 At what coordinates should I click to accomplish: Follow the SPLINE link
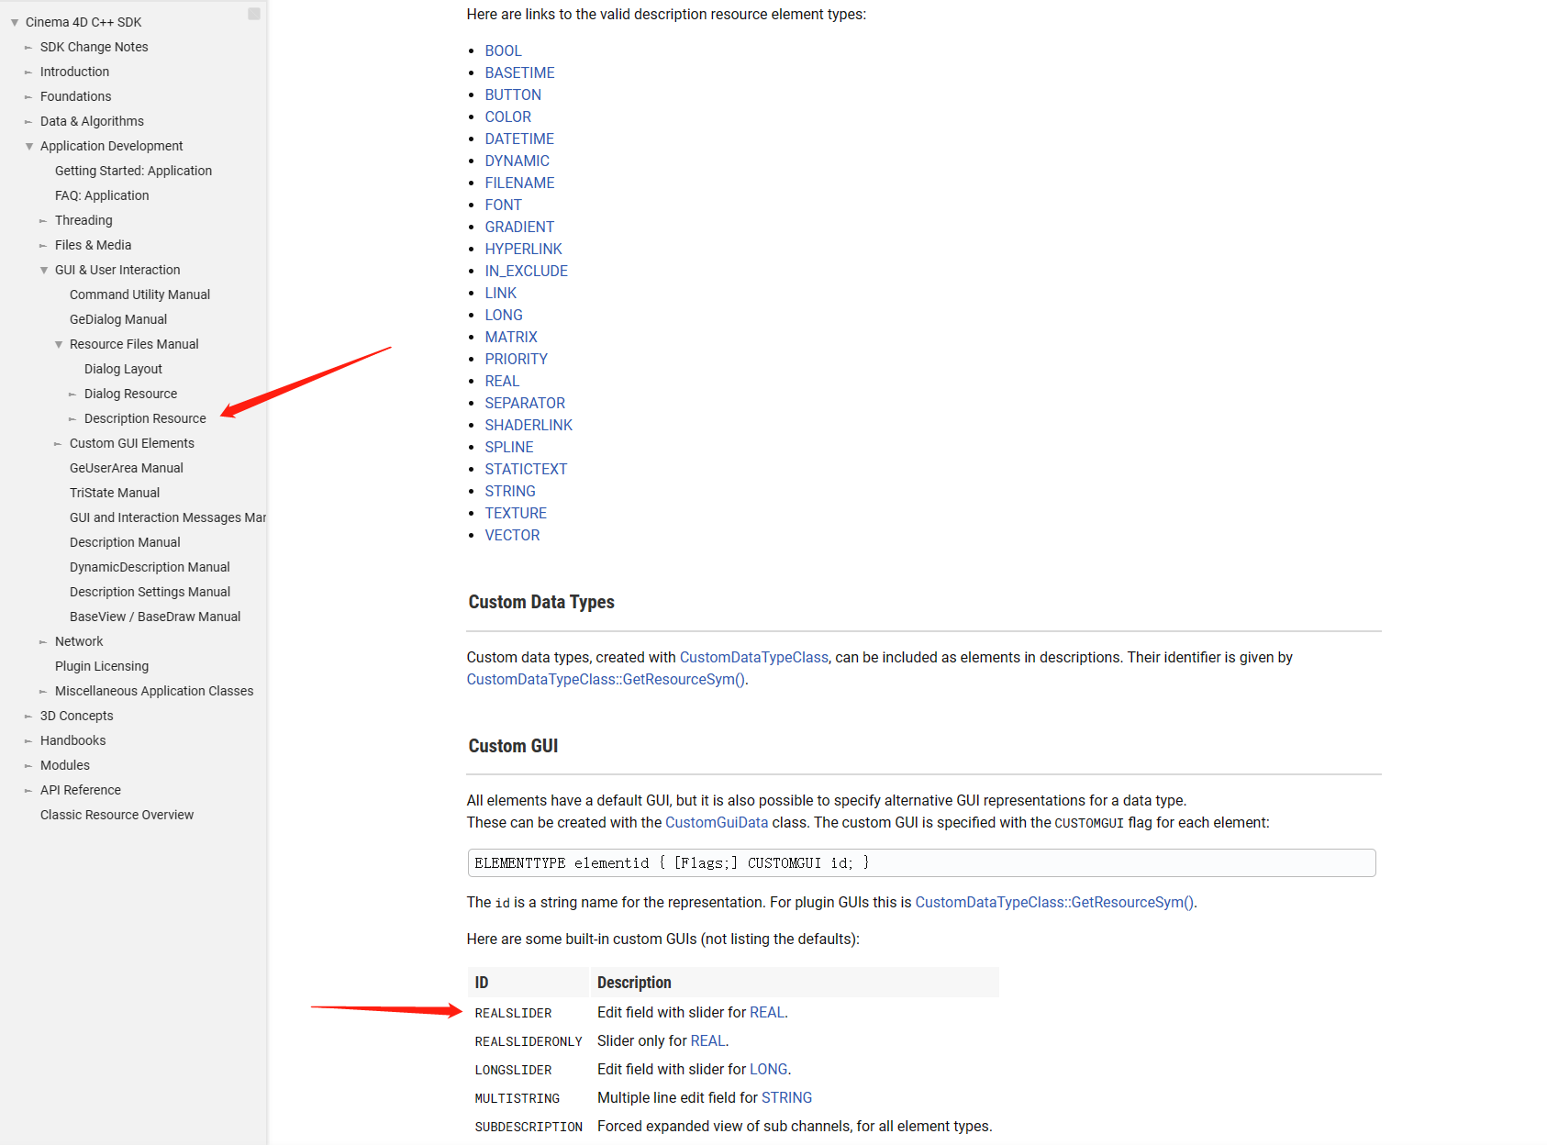[x=509, y=447]
